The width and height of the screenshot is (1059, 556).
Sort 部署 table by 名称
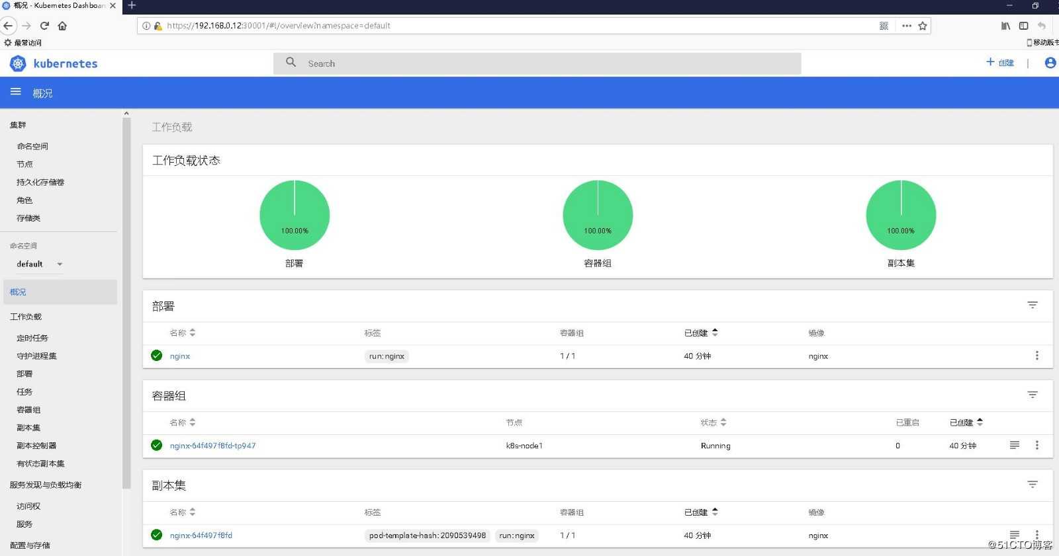[x=182, y=333]
